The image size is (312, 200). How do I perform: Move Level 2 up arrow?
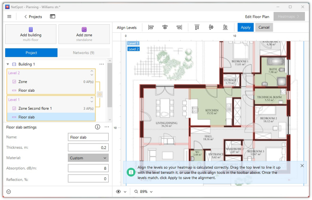tap(92, 71)
